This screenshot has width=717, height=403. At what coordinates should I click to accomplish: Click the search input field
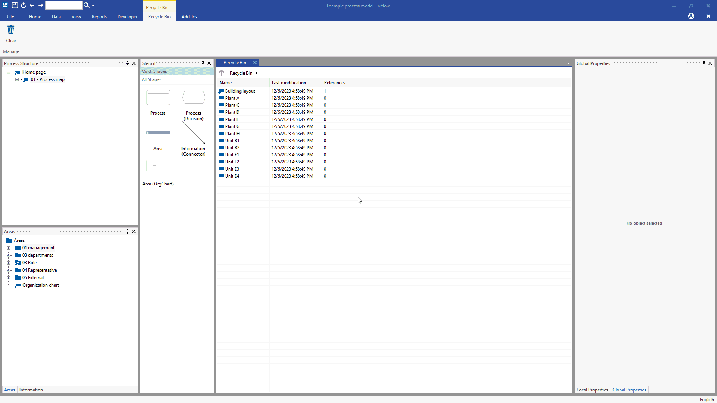63,5
